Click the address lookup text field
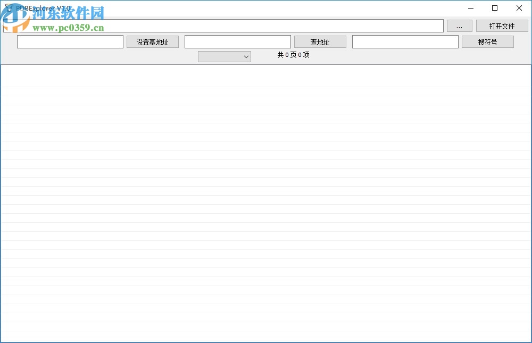Screen dimensions: 532x343 237,41
